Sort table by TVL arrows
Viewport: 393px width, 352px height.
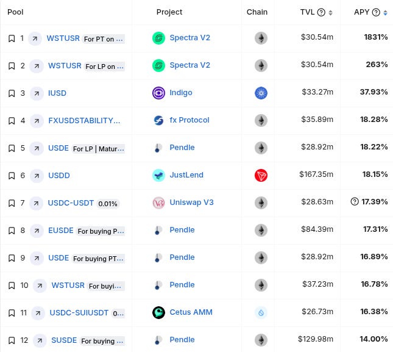[331, 13]
